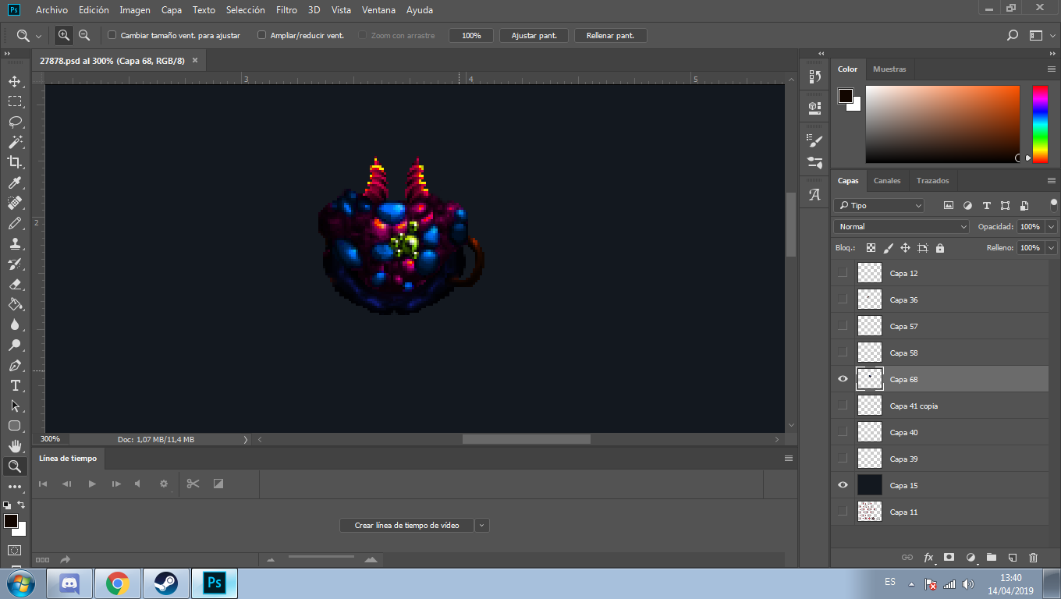Pick a hue on the spectrum slider

(x=1040, y=124)
